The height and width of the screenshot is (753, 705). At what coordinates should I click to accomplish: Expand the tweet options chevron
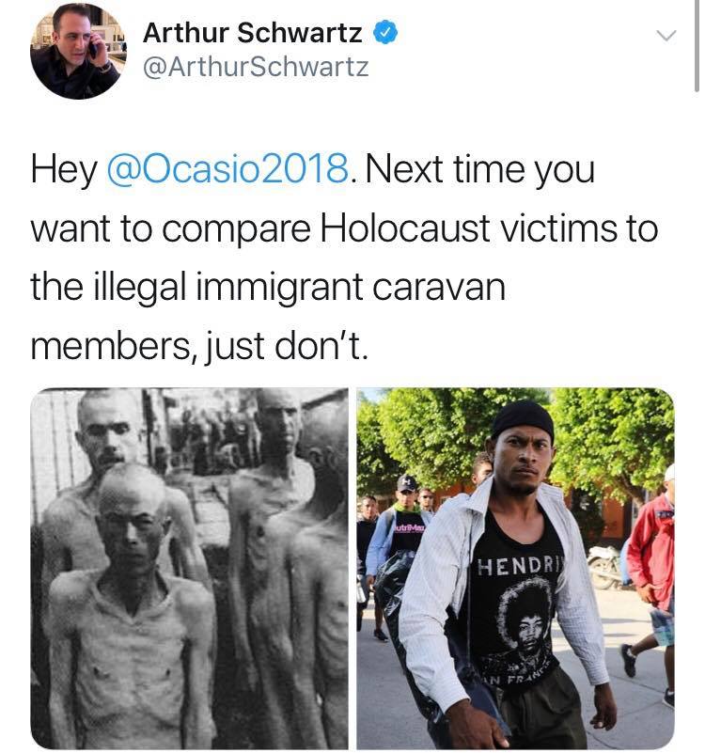[666, 36]
